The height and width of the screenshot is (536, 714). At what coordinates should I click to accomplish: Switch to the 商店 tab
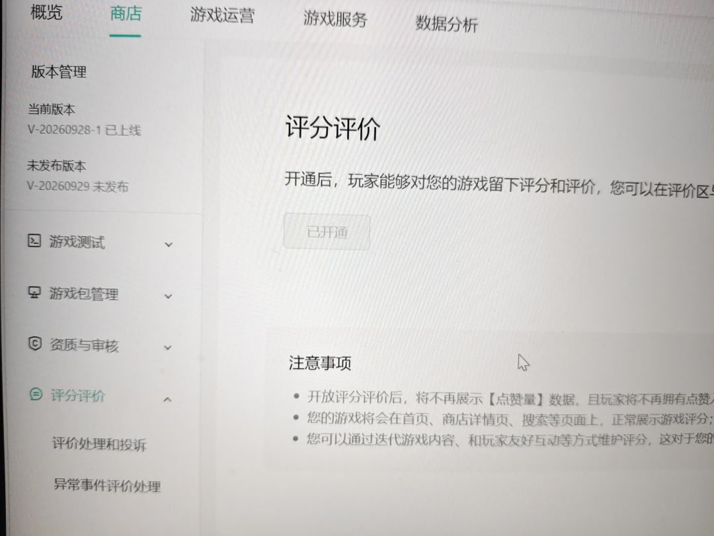(x=126, y=13)
